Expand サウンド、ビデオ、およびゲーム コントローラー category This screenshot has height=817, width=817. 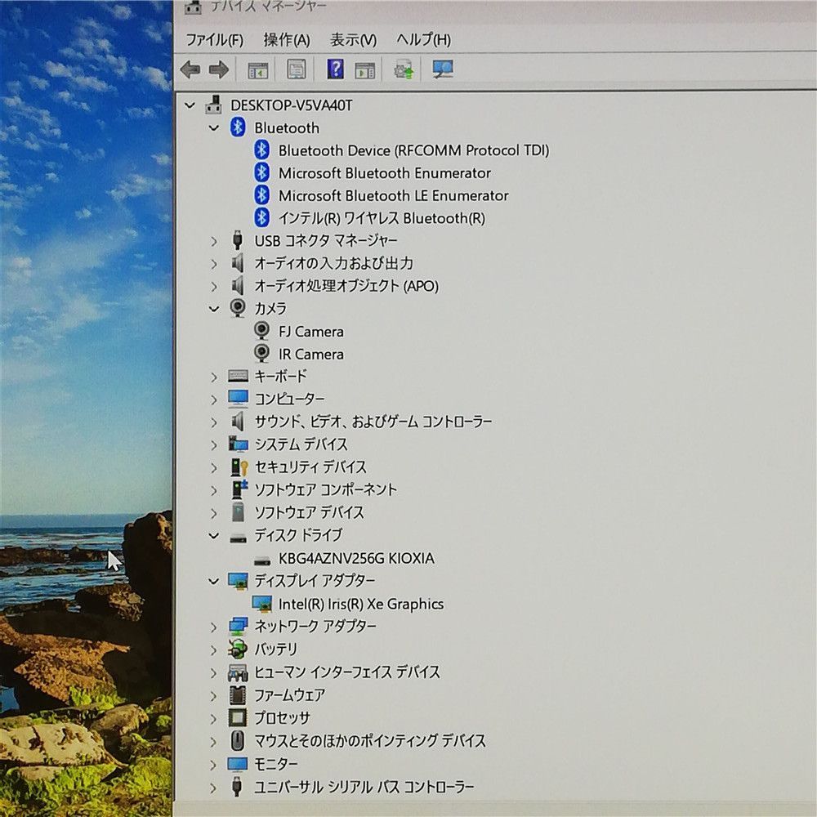tap(213, 422)
